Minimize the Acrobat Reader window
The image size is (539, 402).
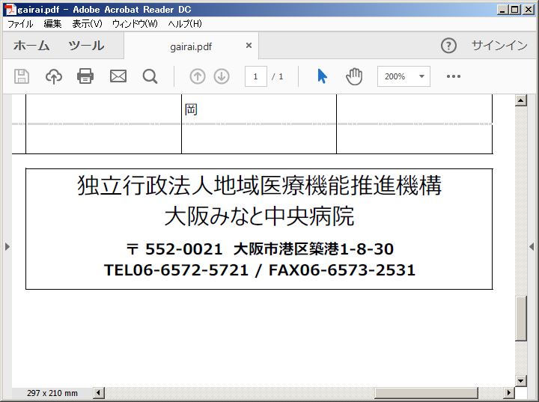pyautogui.click(x=502, y=9)
